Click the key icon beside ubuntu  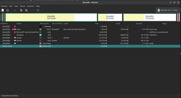pyautogui.click(x=15, y=38)
